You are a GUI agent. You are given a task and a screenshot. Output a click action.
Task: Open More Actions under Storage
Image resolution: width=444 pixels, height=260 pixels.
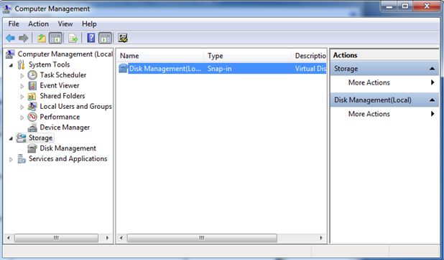pyautogui.click(x=385, y=82)
